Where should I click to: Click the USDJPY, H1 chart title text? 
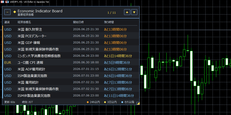30,2
